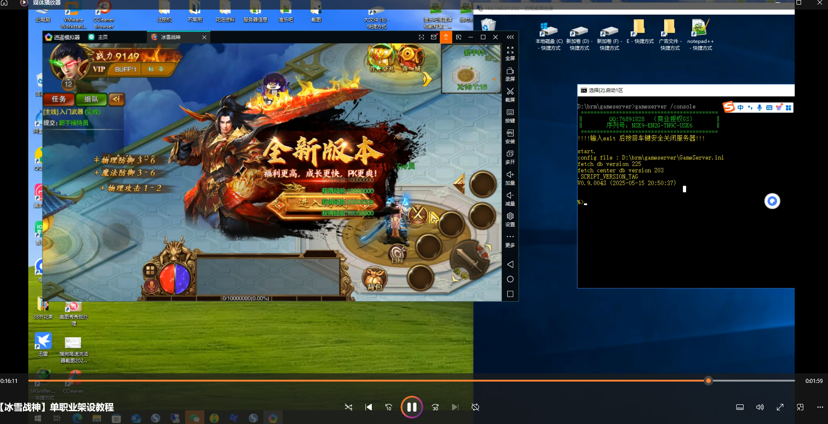The image size is (828, 424).
Task: Click the 迅雷 desktop icon
Action: click(43, 344)
